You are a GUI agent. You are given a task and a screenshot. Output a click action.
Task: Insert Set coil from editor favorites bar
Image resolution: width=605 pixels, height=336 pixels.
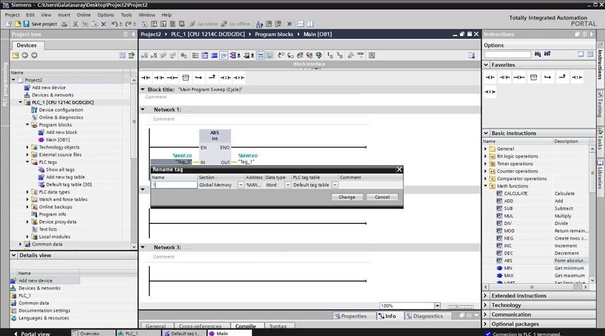(x=226, y=78)
